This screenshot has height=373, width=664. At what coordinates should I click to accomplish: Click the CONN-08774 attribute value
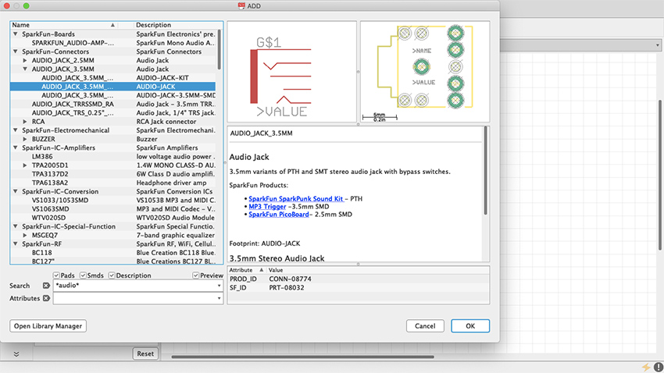coord(290,279)
